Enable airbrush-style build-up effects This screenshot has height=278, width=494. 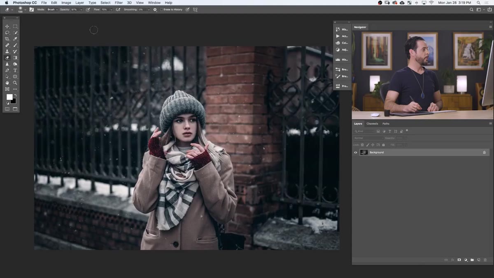coord(118,9)
